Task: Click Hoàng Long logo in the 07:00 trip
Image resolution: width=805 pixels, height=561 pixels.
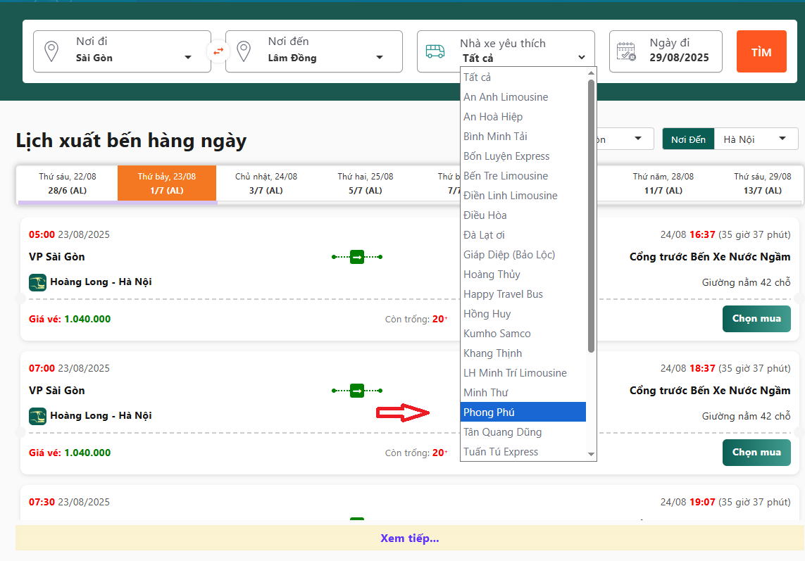Action: (37, 416)
